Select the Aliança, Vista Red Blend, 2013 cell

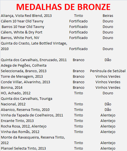26,15
